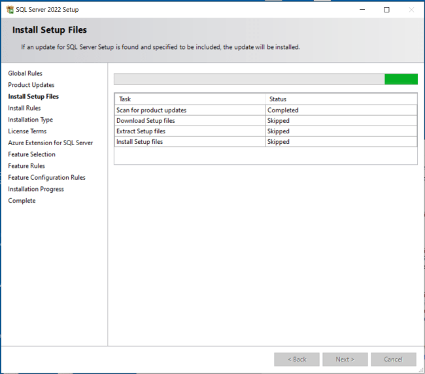The height and width of the screenshot is (374, 425).
Task: Select the Install Setup files row
Action: 265,142
